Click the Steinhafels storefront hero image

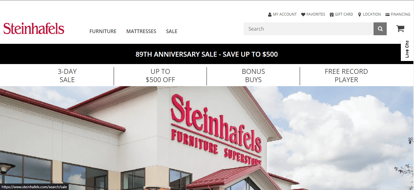[207, 138]
